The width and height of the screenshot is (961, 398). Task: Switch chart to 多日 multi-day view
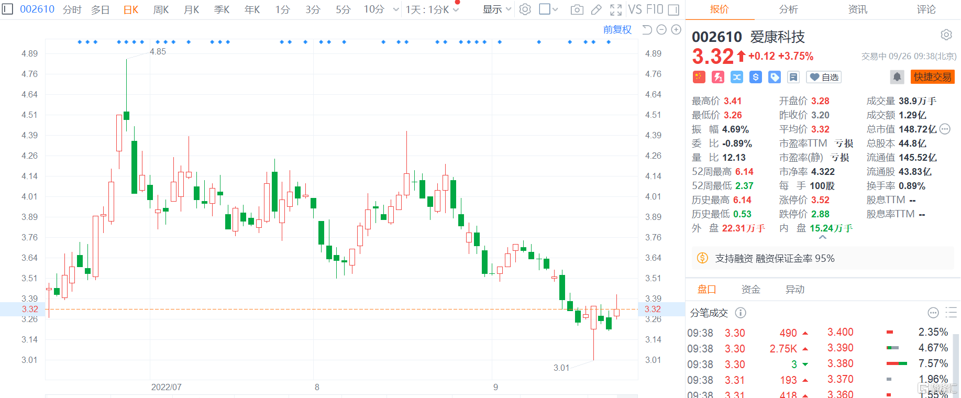tap(100, 9)
